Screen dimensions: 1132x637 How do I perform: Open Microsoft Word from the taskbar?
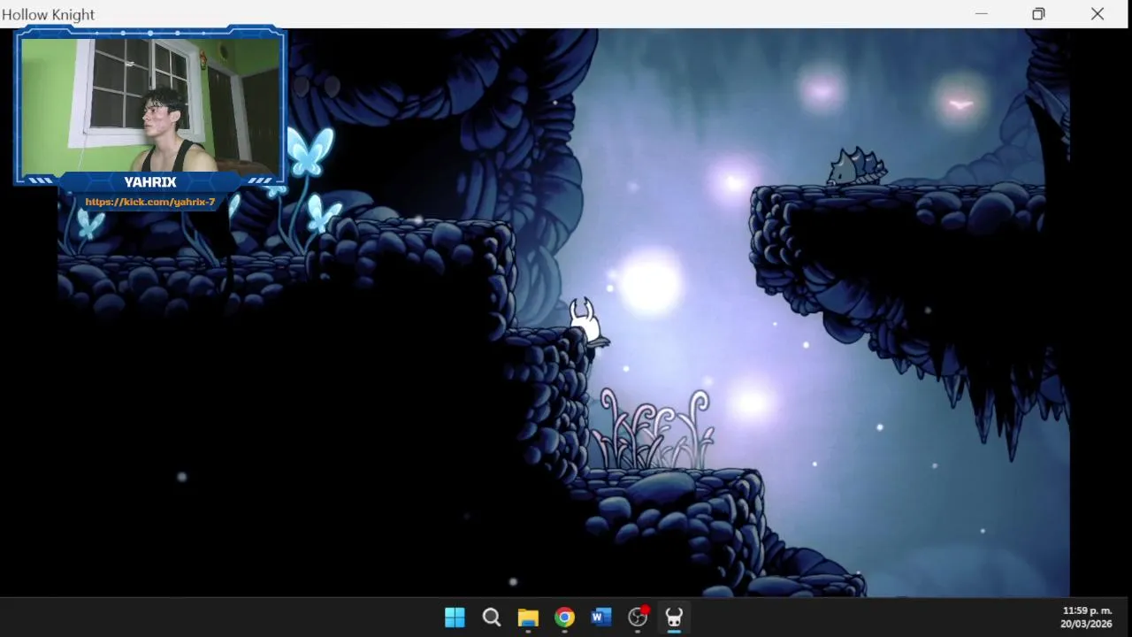point(601,618)
